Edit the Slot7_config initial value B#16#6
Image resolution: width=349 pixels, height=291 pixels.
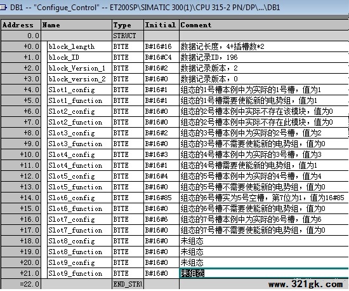pos(161,219)
